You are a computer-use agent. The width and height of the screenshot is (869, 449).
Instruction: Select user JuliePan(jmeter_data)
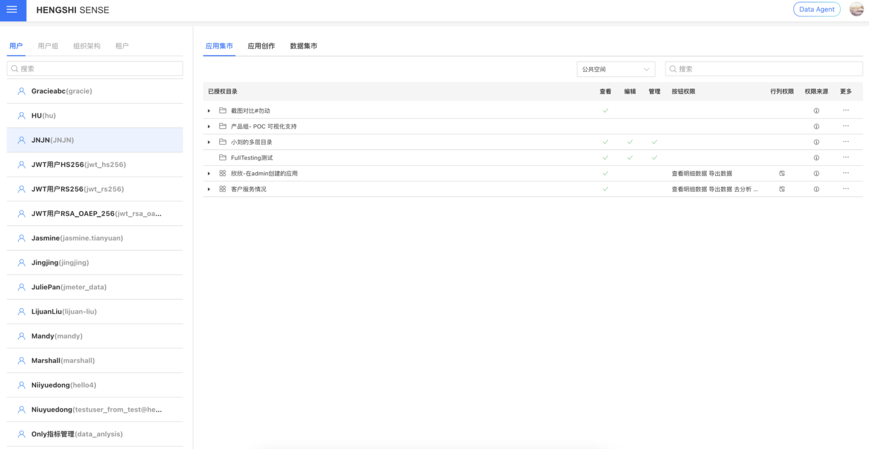pyautogui.click(x=95, y=287)
